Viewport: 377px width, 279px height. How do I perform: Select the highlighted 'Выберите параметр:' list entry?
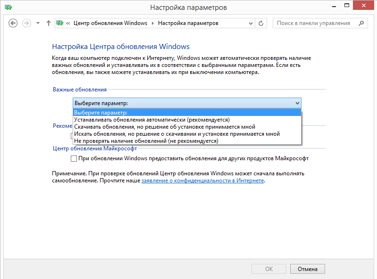pyautogui.click(x=187, y=112)
